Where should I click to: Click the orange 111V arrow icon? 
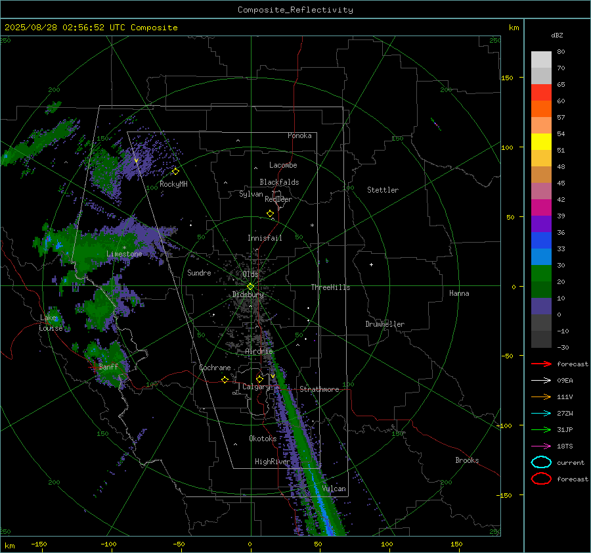coord(541,397)
